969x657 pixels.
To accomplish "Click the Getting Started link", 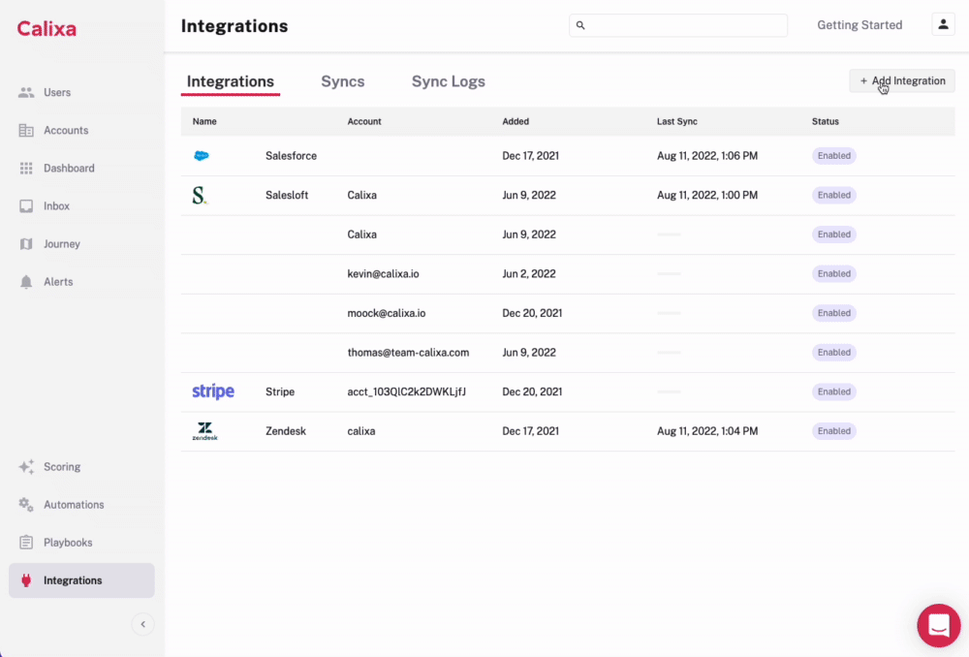I will click(x=860, y=25).
